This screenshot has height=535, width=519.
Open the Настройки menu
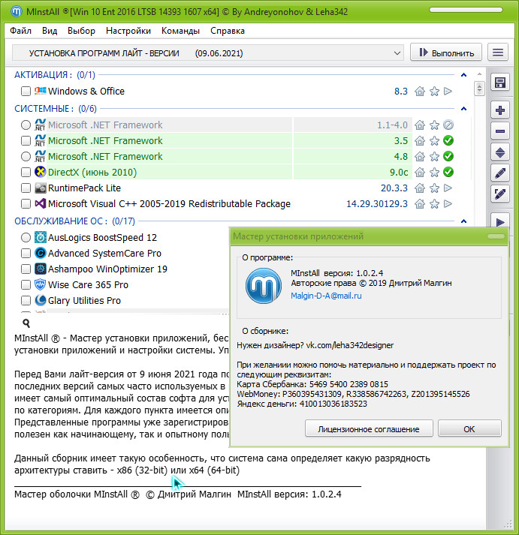(x=128, y=32)
